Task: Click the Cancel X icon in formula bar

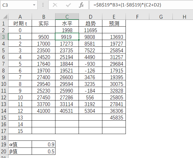Action: 55,5
